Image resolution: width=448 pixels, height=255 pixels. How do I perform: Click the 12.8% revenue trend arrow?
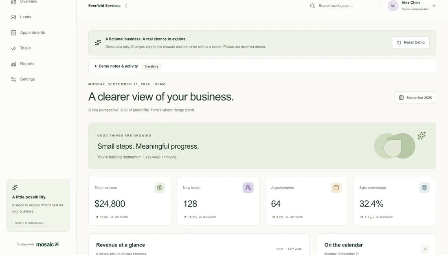coord(97,217)
